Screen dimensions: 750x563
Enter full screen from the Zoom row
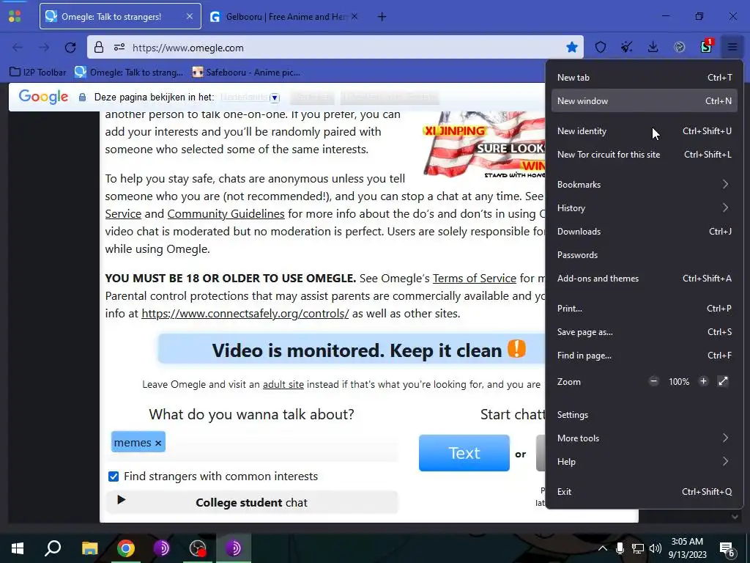723,381
